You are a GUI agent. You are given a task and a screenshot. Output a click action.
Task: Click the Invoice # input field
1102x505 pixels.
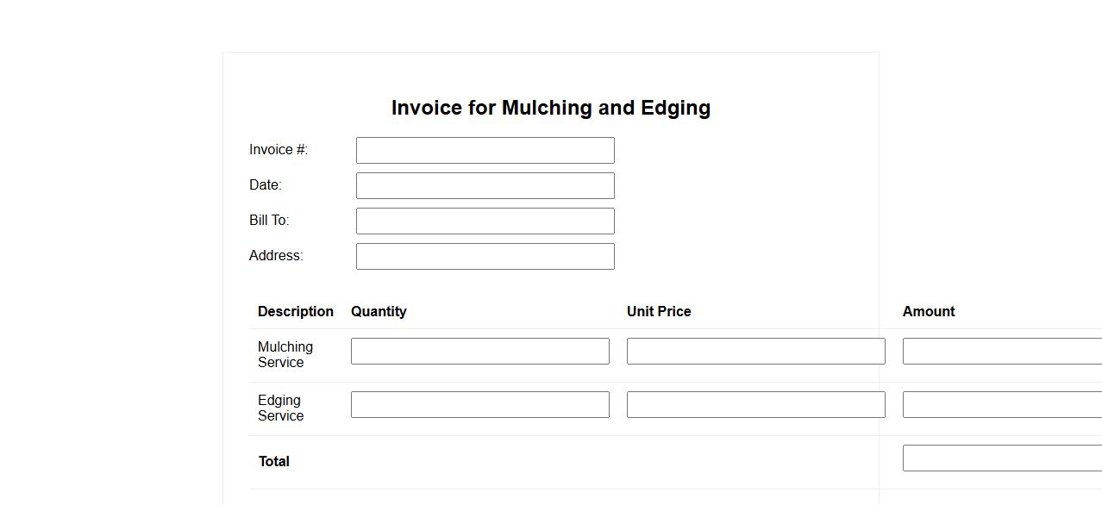[485, 150]
